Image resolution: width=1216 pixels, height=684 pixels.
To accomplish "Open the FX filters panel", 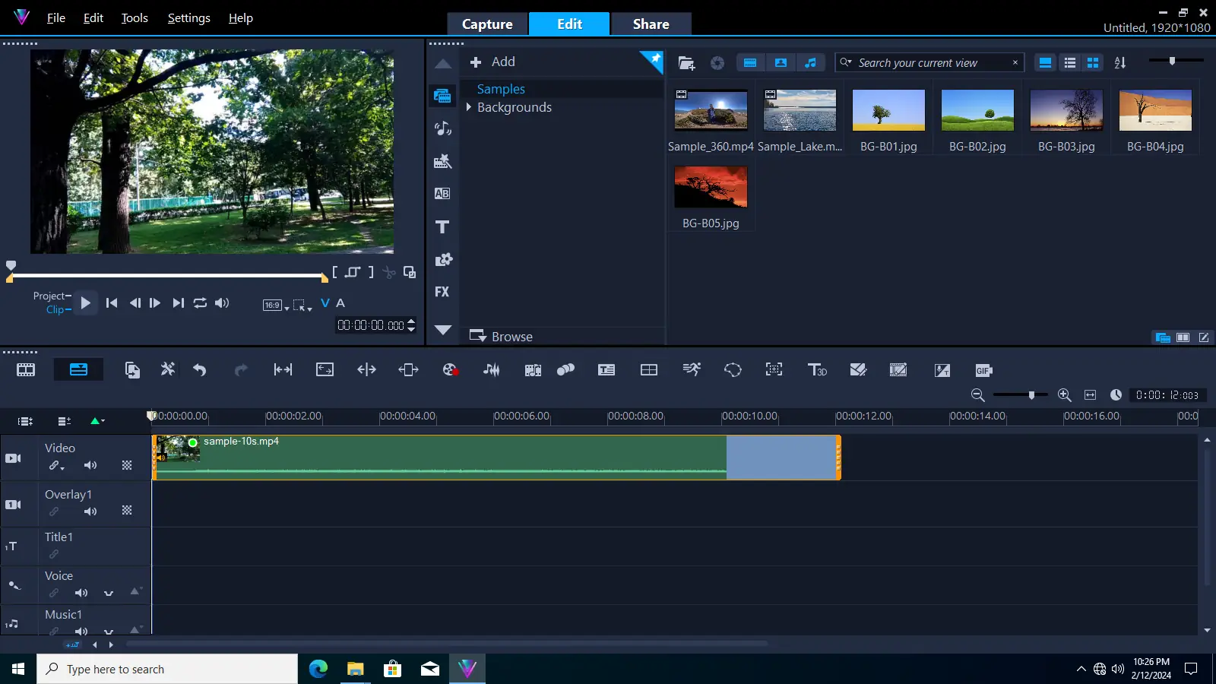I will [x=442, y=292].
